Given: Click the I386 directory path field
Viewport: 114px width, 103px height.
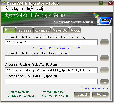Looking at the screenshot, I should (51, 42).
